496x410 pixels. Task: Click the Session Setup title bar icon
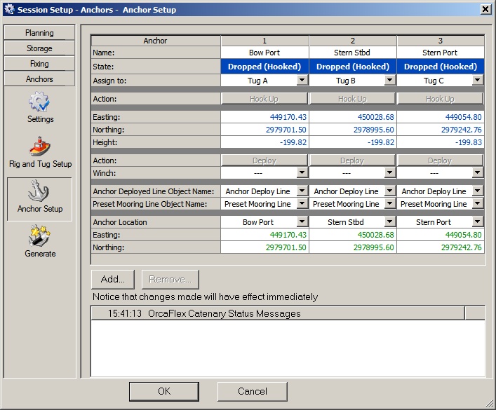9,10
